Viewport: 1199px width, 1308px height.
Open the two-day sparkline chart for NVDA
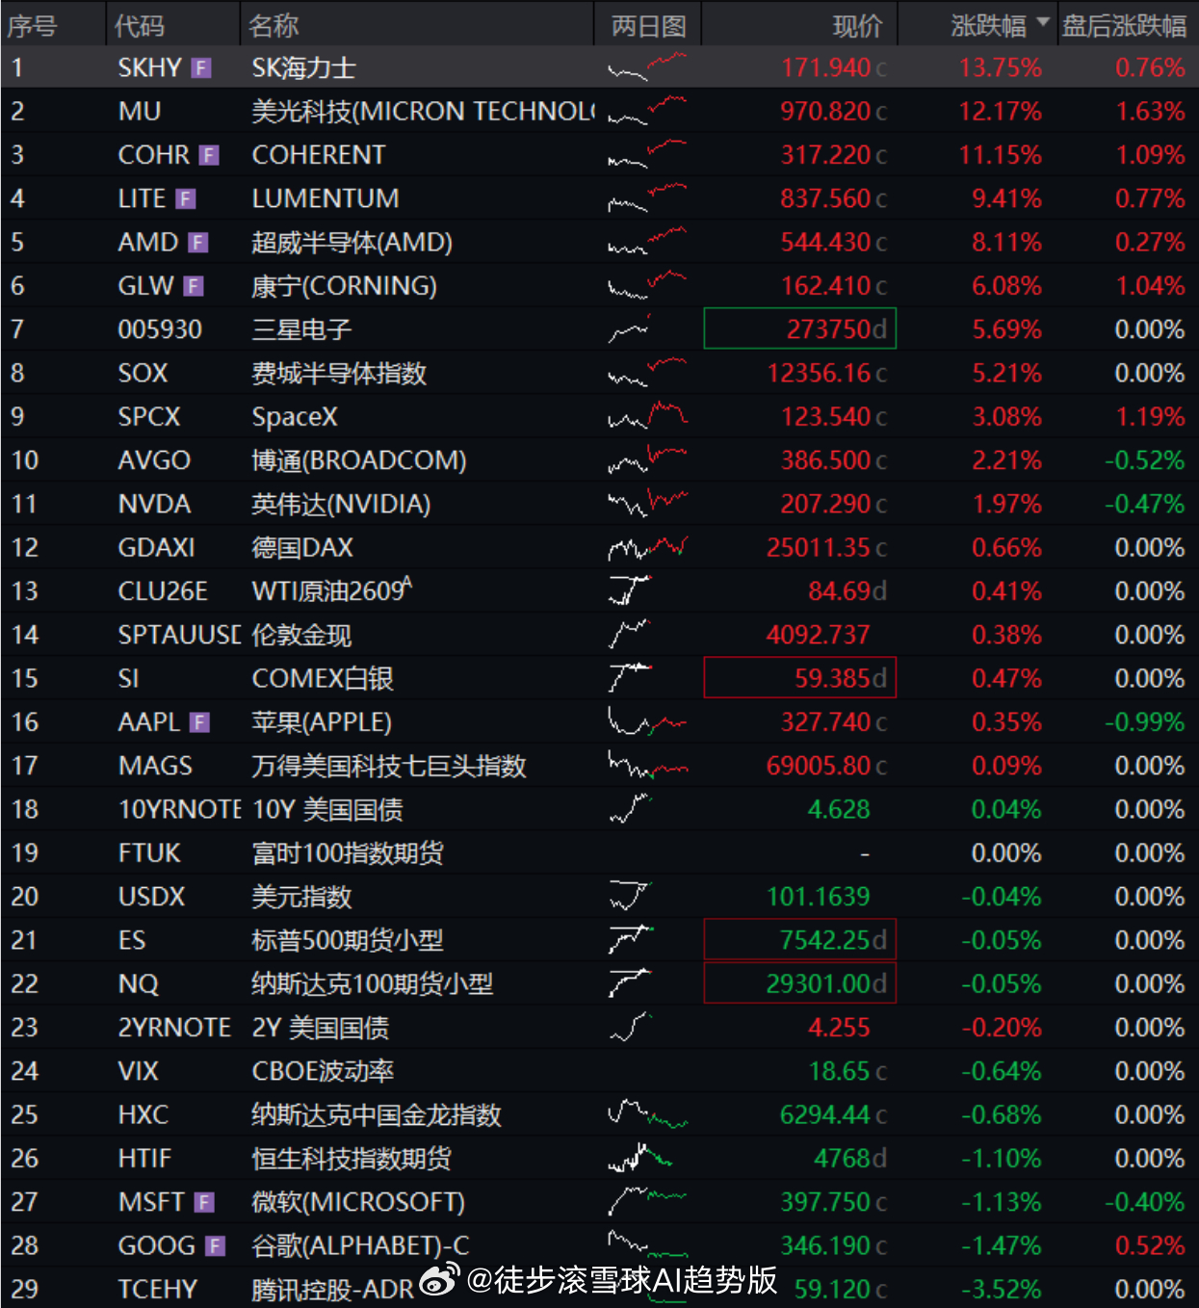click(647, 503)
